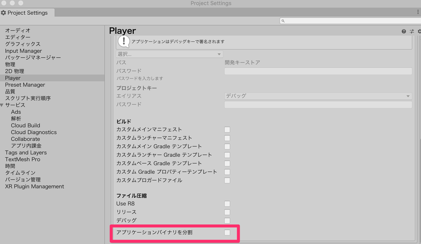Select 時間 settings category
This screenshot has height=244, width=421.
click(10, 166)
